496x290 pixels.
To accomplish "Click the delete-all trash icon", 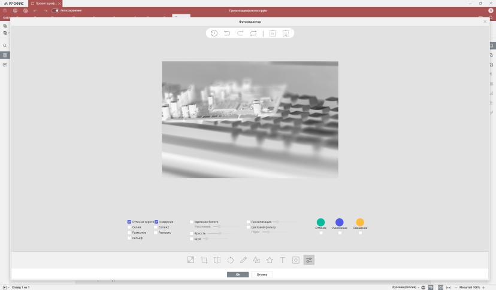I will (x=286, y=33).
